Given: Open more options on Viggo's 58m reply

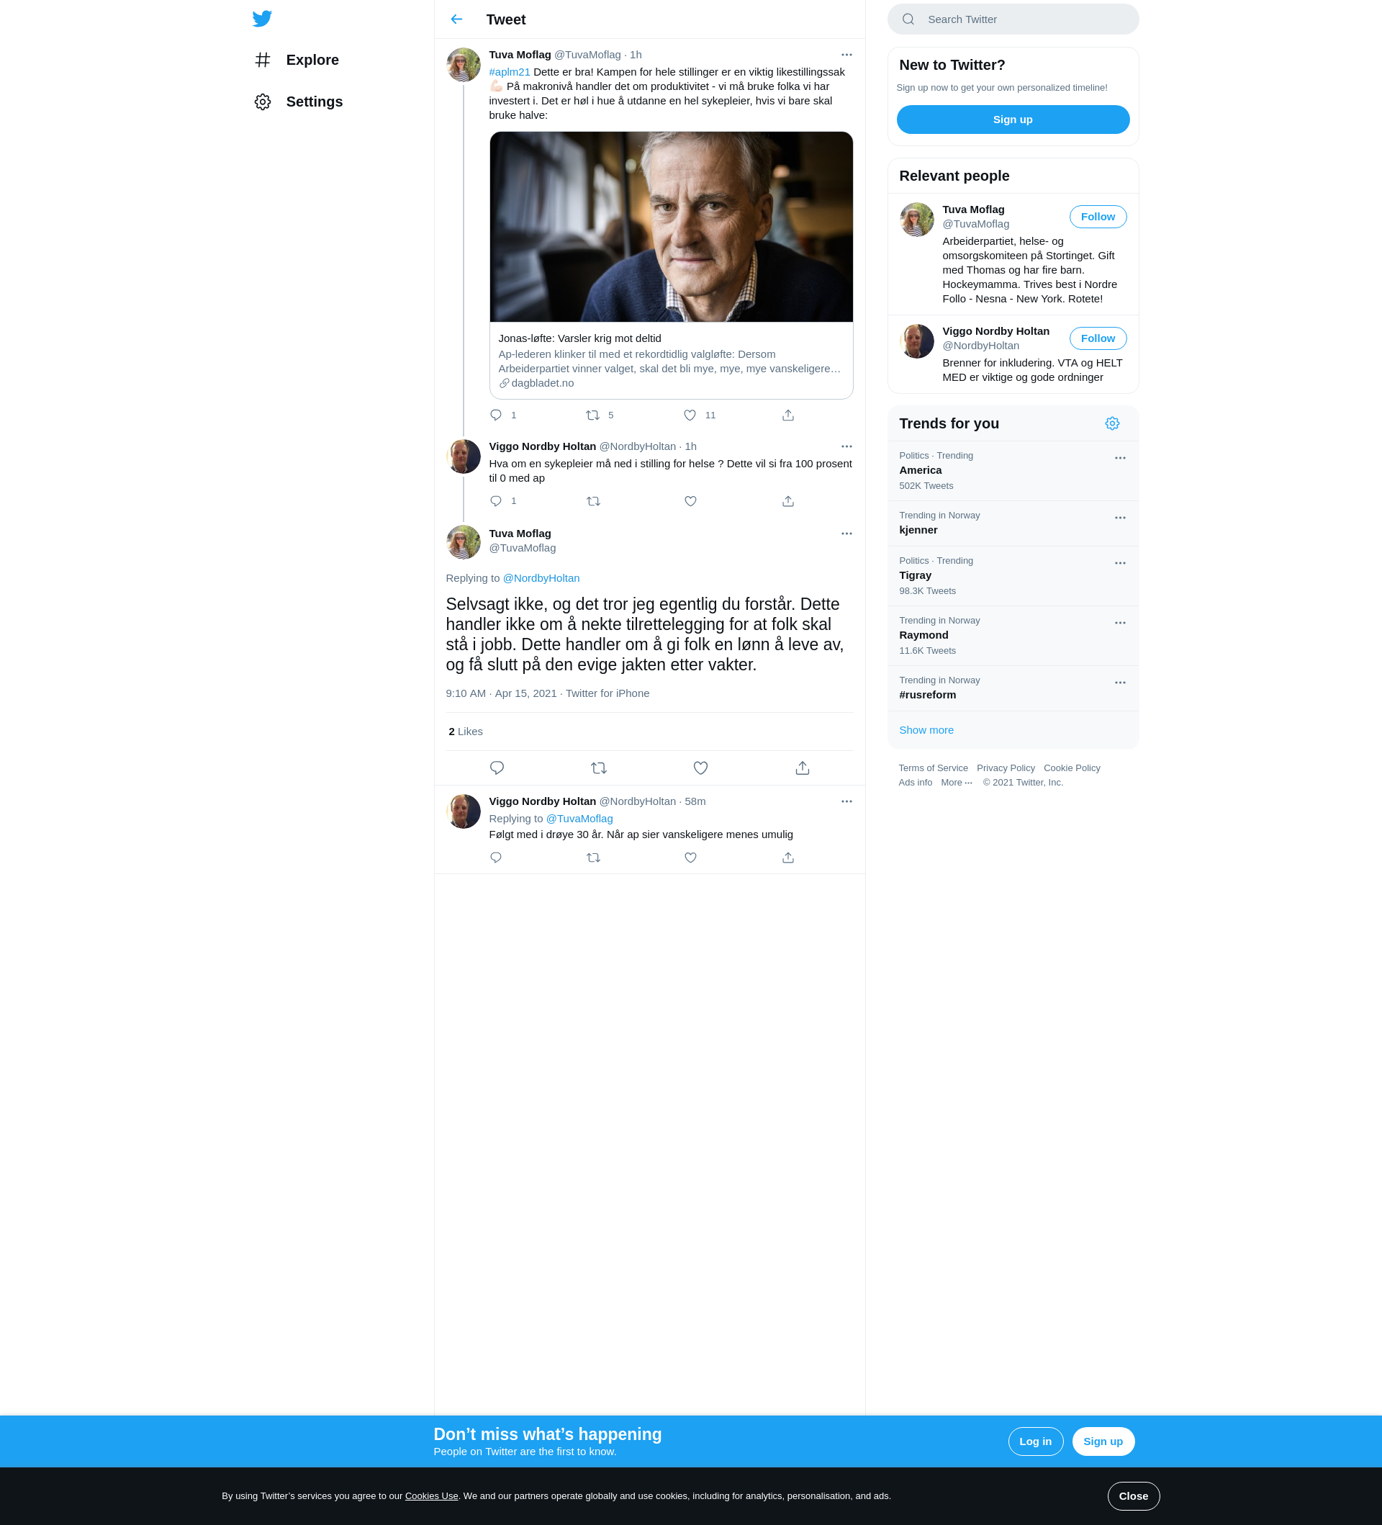Looking at the screenshot, I should 846,801.
